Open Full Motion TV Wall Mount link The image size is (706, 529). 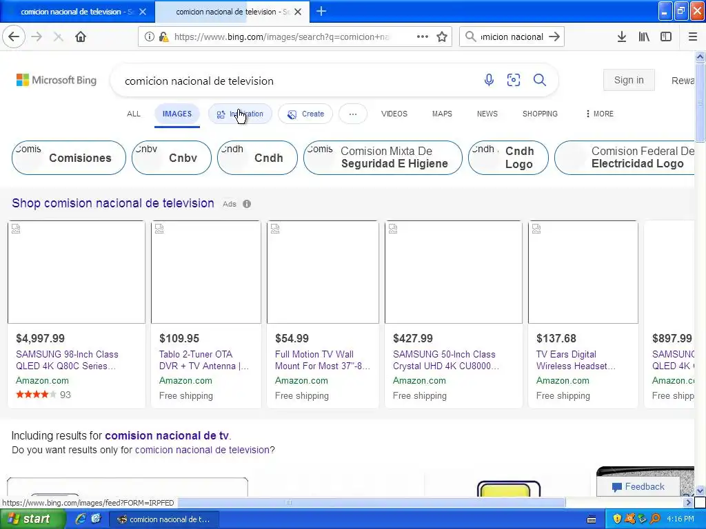point(323,360)
